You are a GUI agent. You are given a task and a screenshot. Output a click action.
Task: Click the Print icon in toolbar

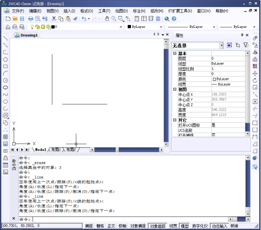pyautogui.click(x=31, y=18)
